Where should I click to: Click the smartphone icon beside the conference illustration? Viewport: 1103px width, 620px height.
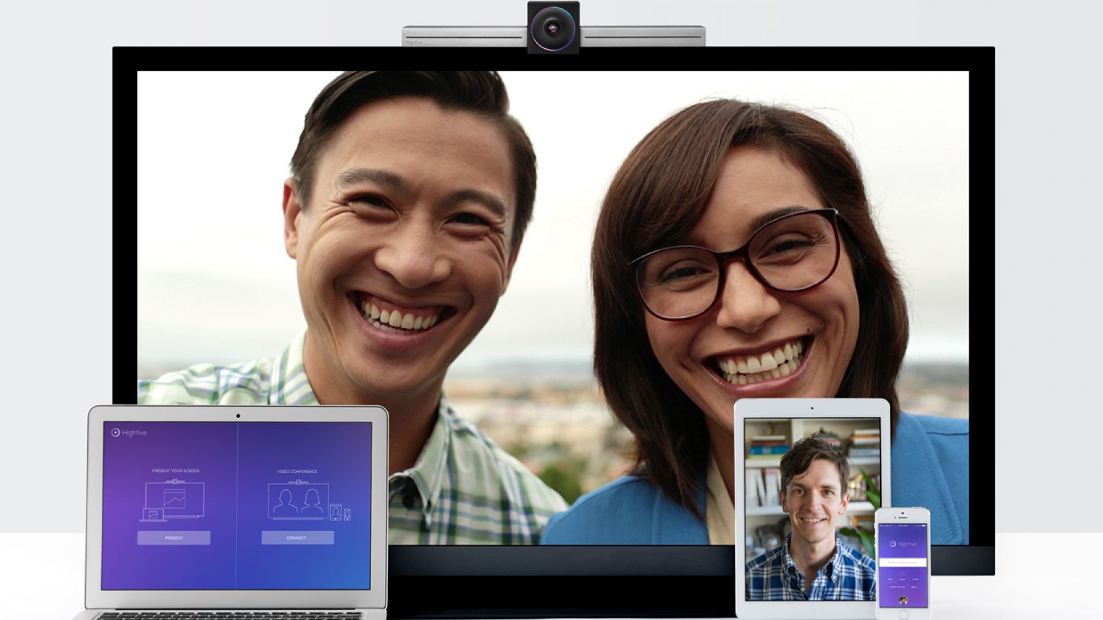[x=347, y=514]
